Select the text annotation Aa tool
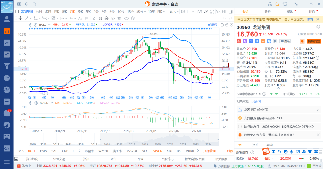323x169 pixels. point(80,18)
